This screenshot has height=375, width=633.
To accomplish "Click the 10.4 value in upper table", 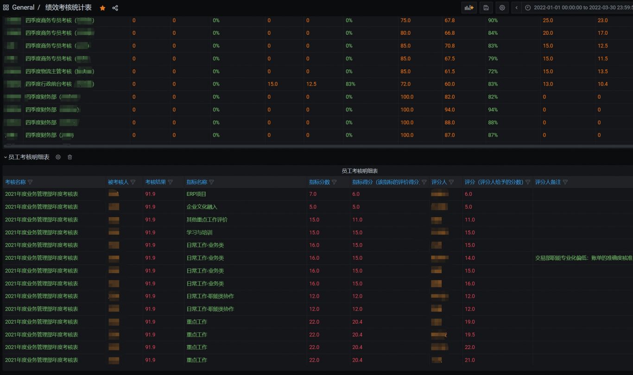I will (x=602, y=84).
